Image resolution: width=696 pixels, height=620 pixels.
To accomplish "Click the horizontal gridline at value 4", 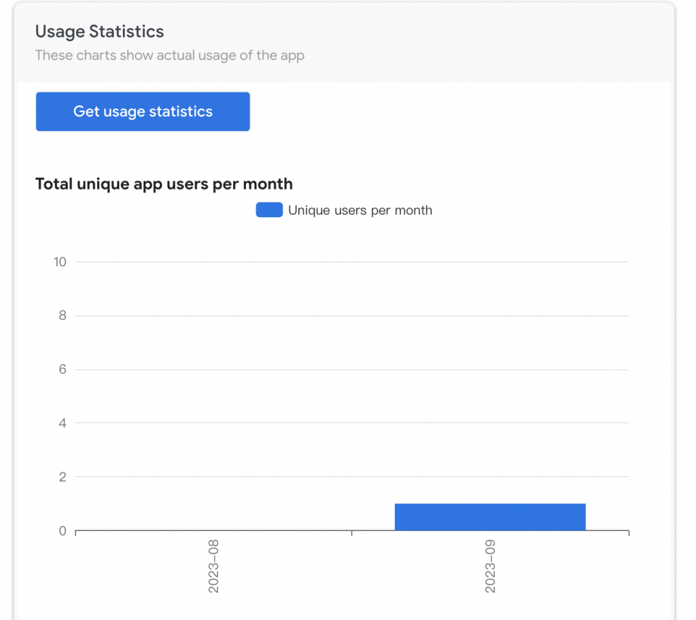I will 352,423.
